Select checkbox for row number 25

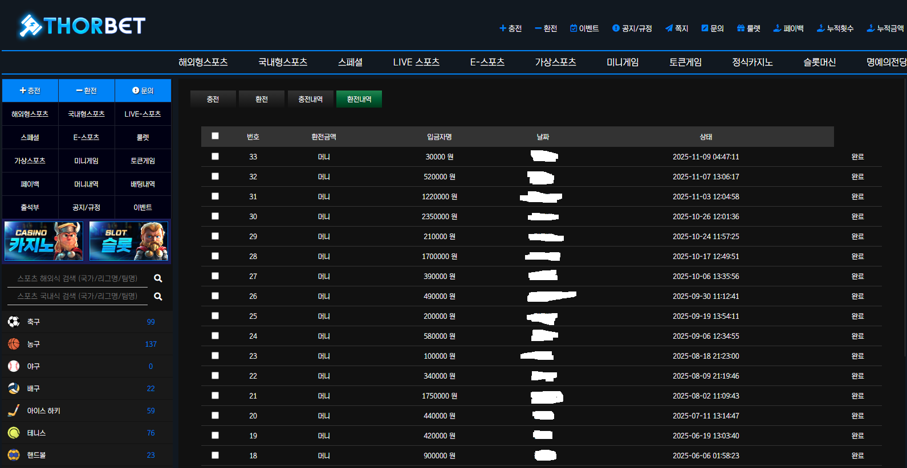(x=215, y=315)
